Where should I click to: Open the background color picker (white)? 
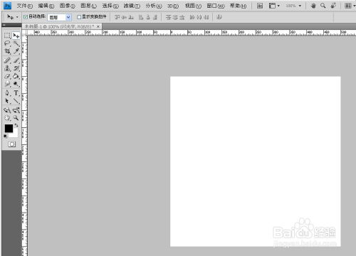pyautogui.click(x=15, y=134)
